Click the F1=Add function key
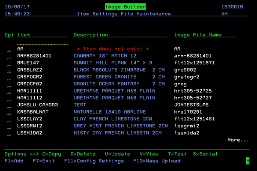257x171 pixels. (x=14, y=161)
